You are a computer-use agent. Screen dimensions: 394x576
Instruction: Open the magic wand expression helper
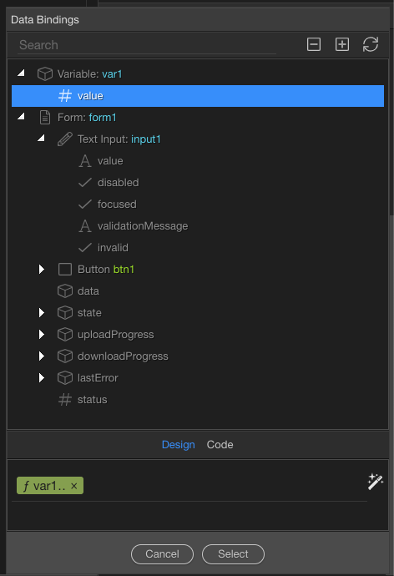pos(376,482)
